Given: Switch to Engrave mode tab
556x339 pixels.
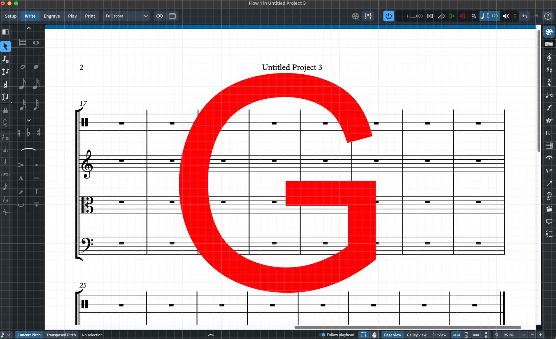Looking at the screenshot, I should (x=52, y=16).
